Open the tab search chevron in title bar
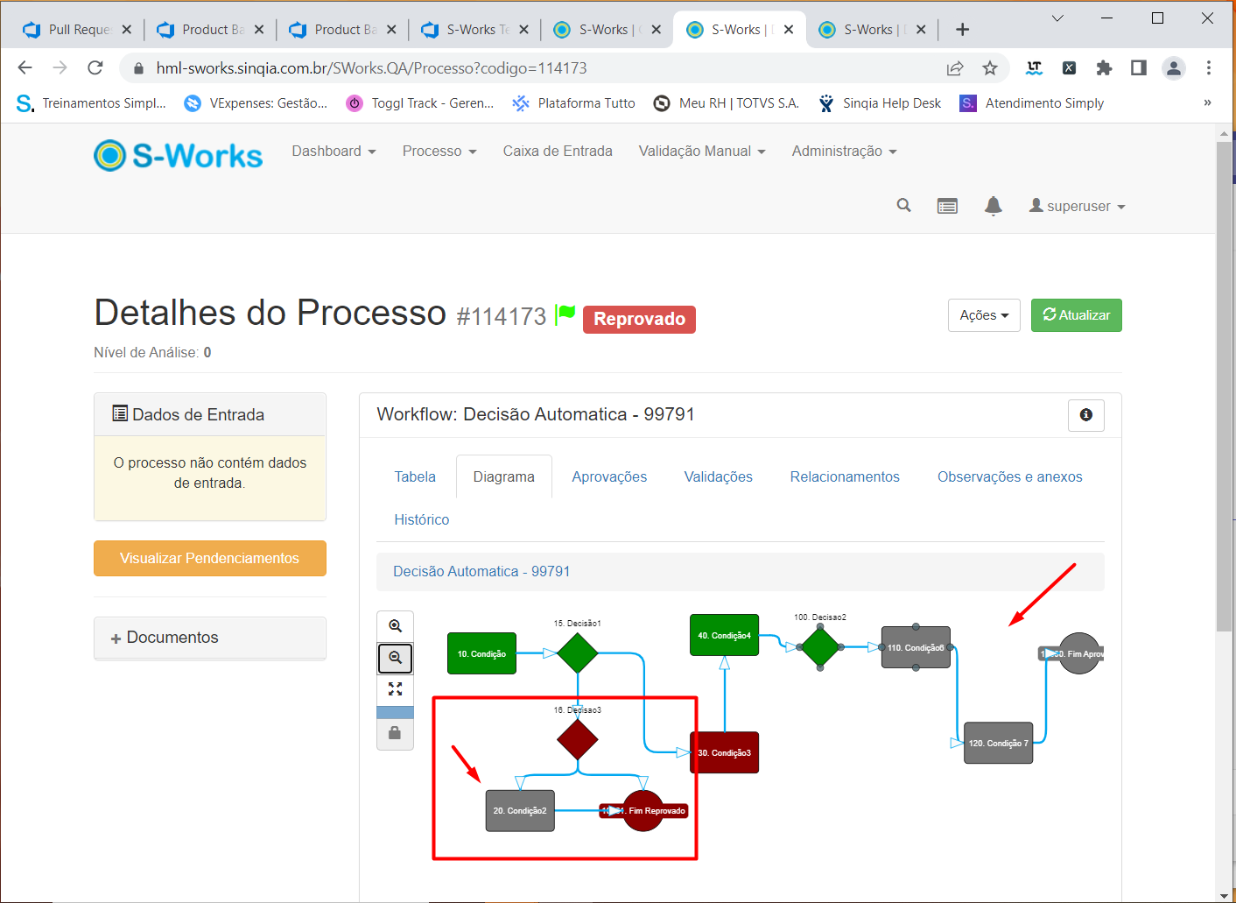This screenshot has width=1236, height=903. (x=1057, y=18)
